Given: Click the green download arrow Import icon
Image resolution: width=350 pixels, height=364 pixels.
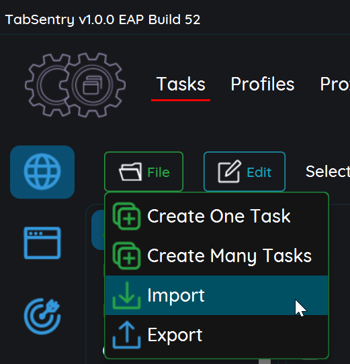Looking at the screenshot, I should [126, 295].
